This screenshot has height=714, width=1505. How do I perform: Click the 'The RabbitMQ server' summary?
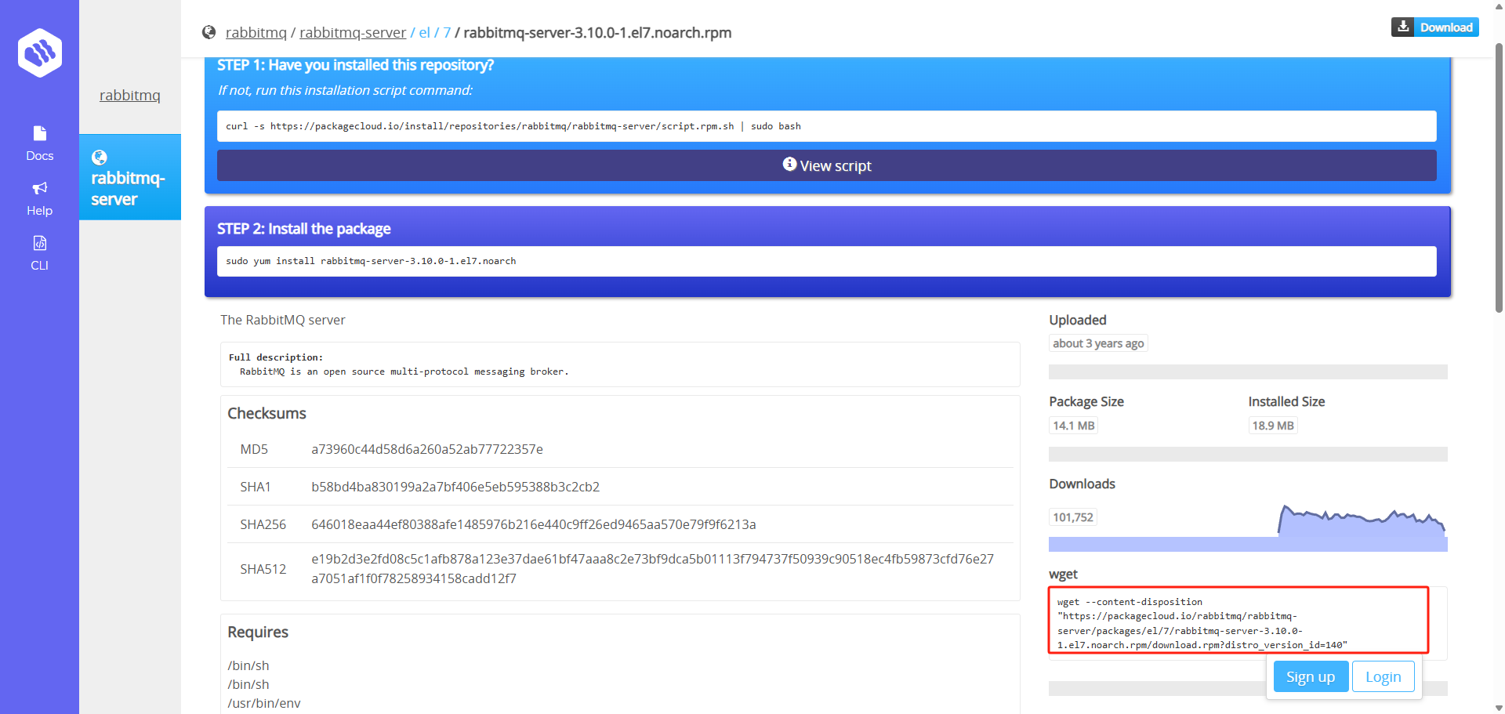coord(283,320)
